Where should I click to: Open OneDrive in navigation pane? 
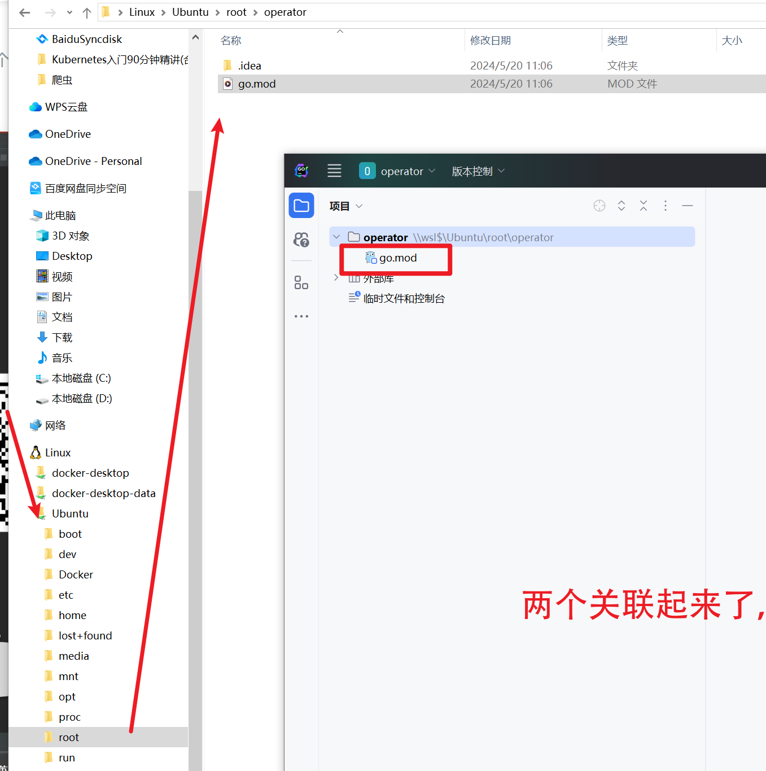60,134
